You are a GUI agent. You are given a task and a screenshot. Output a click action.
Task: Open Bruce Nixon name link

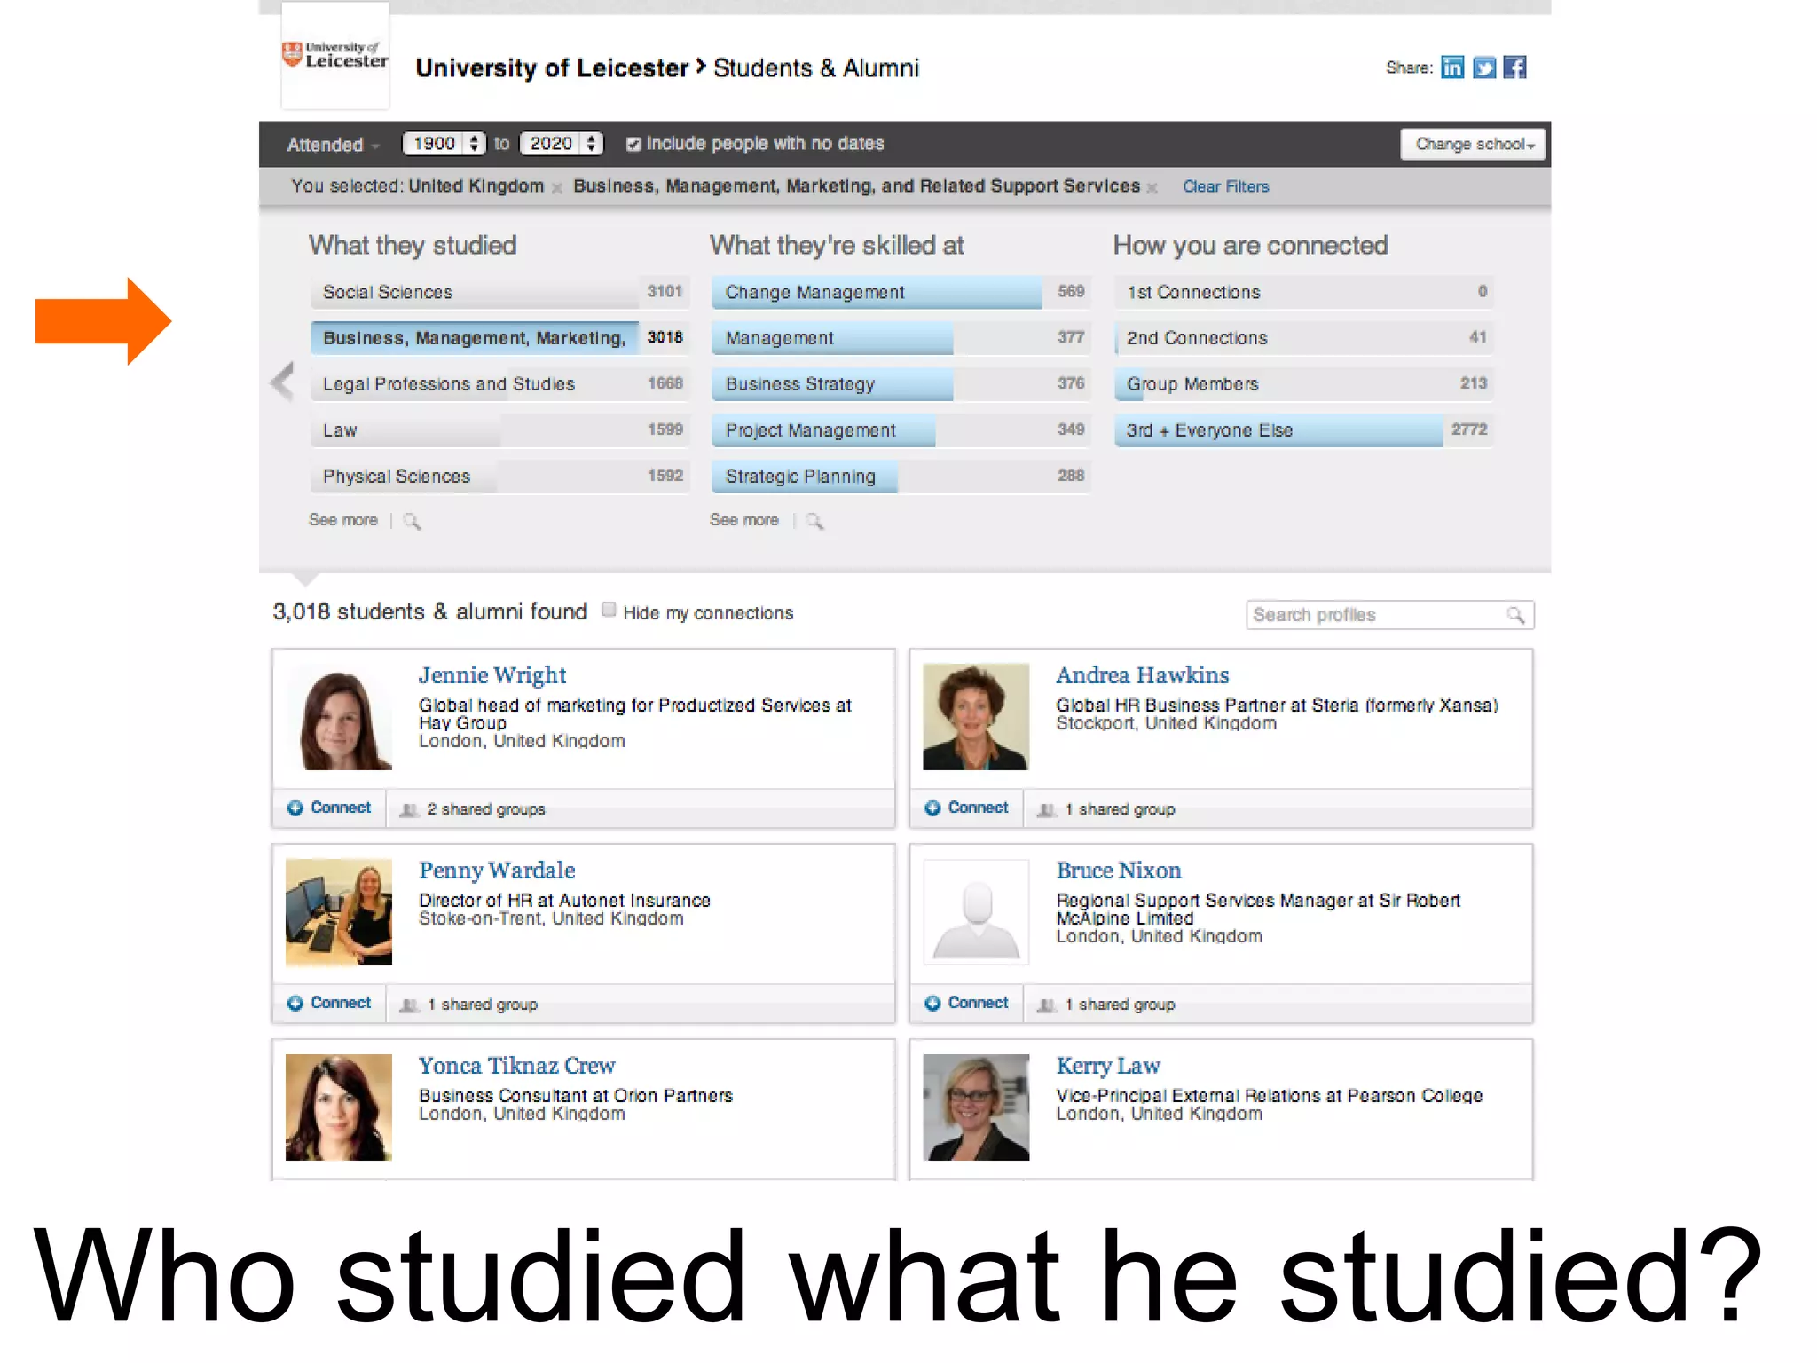(x=1118, y=871)
